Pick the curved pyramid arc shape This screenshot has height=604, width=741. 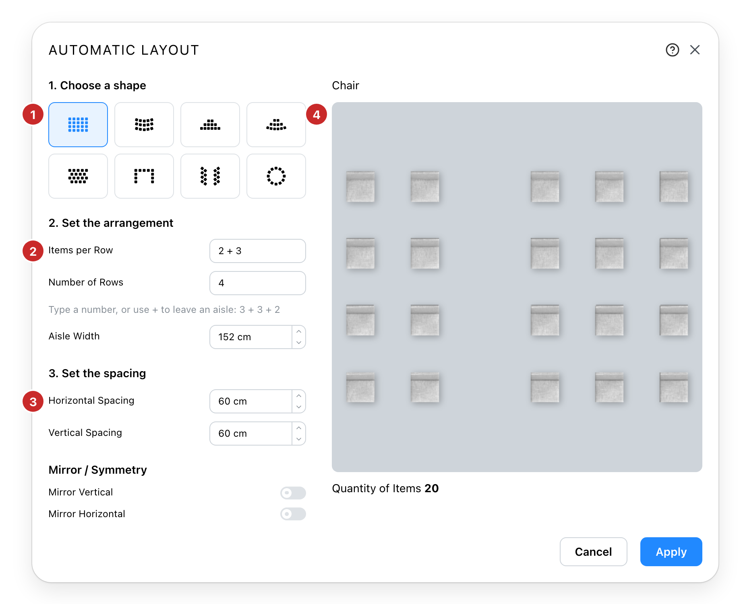tap(276, 125)
